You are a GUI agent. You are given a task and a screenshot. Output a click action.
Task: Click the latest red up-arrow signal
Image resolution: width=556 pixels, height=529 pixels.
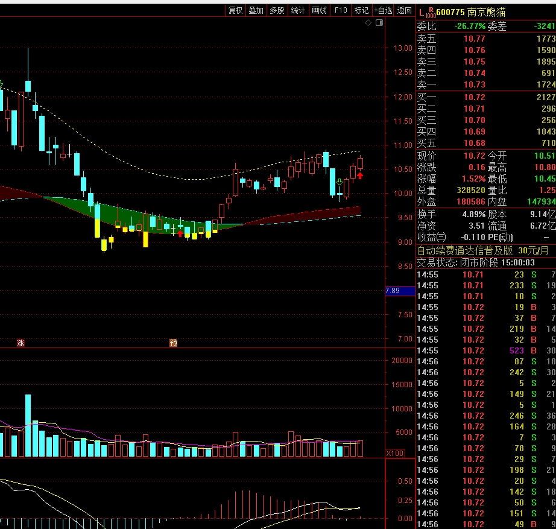[360, 176]
